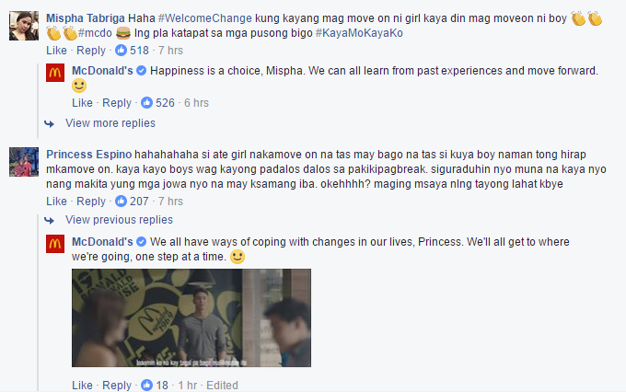
Task: Open the #WelcomeChange hashtag
Action: click(204, 18)
